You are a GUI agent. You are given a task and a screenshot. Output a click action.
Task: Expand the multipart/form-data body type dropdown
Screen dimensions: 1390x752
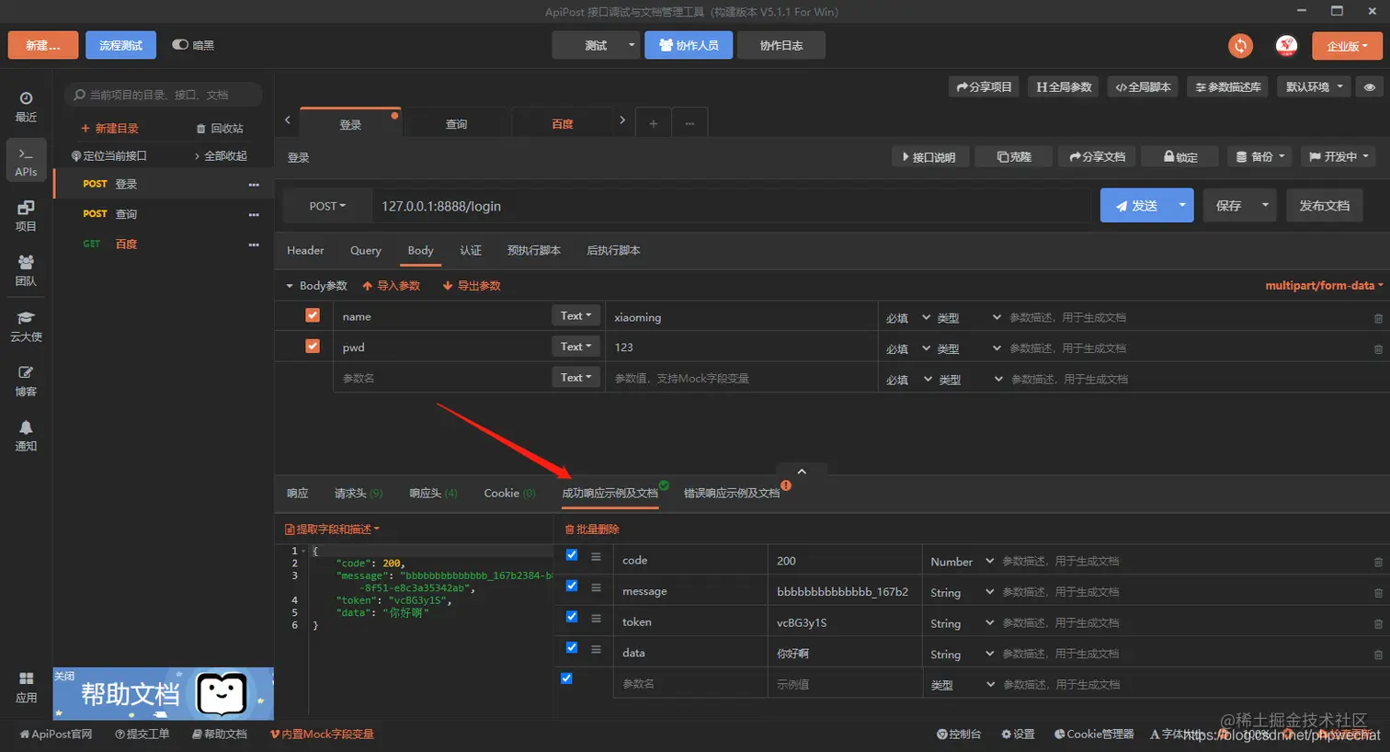click(x=1323, y=286)
